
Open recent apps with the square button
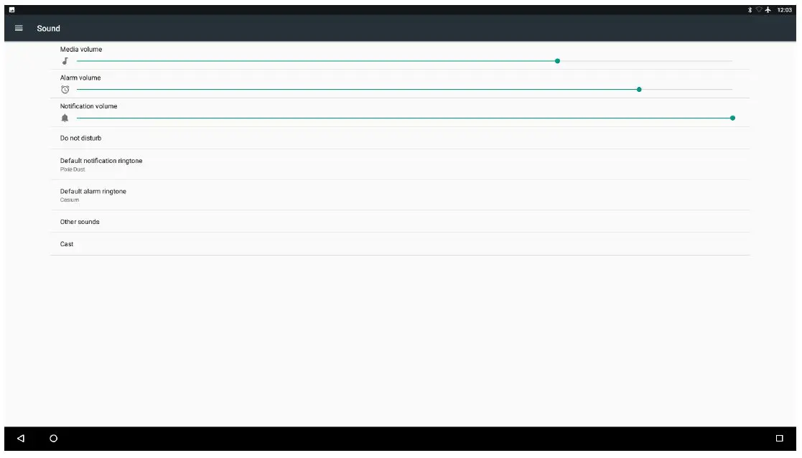[780, 438]
